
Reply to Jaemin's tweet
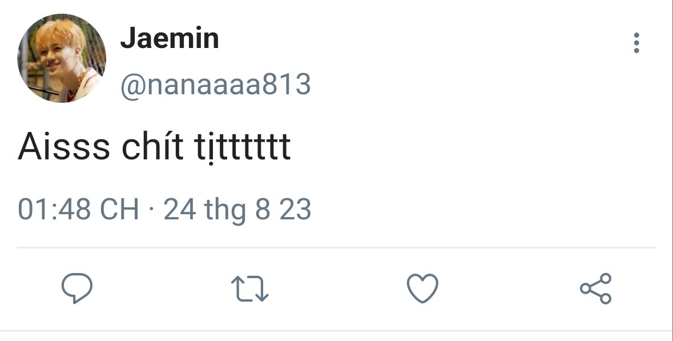click(x=77, y=288)
